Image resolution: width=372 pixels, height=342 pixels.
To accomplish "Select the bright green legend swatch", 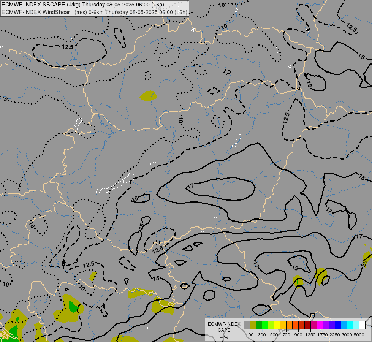I will click(265, 325).
